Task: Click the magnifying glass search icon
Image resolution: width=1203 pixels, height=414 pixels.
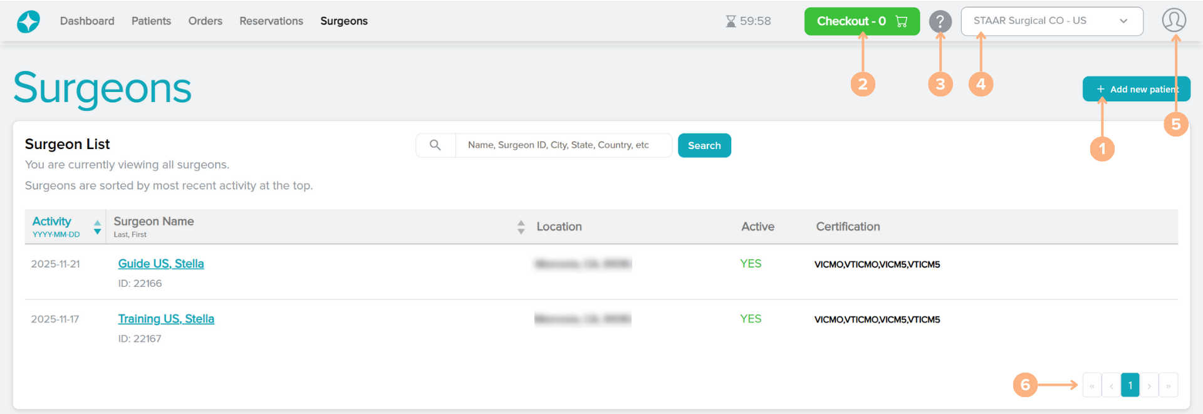Action: tap(435, 145)
